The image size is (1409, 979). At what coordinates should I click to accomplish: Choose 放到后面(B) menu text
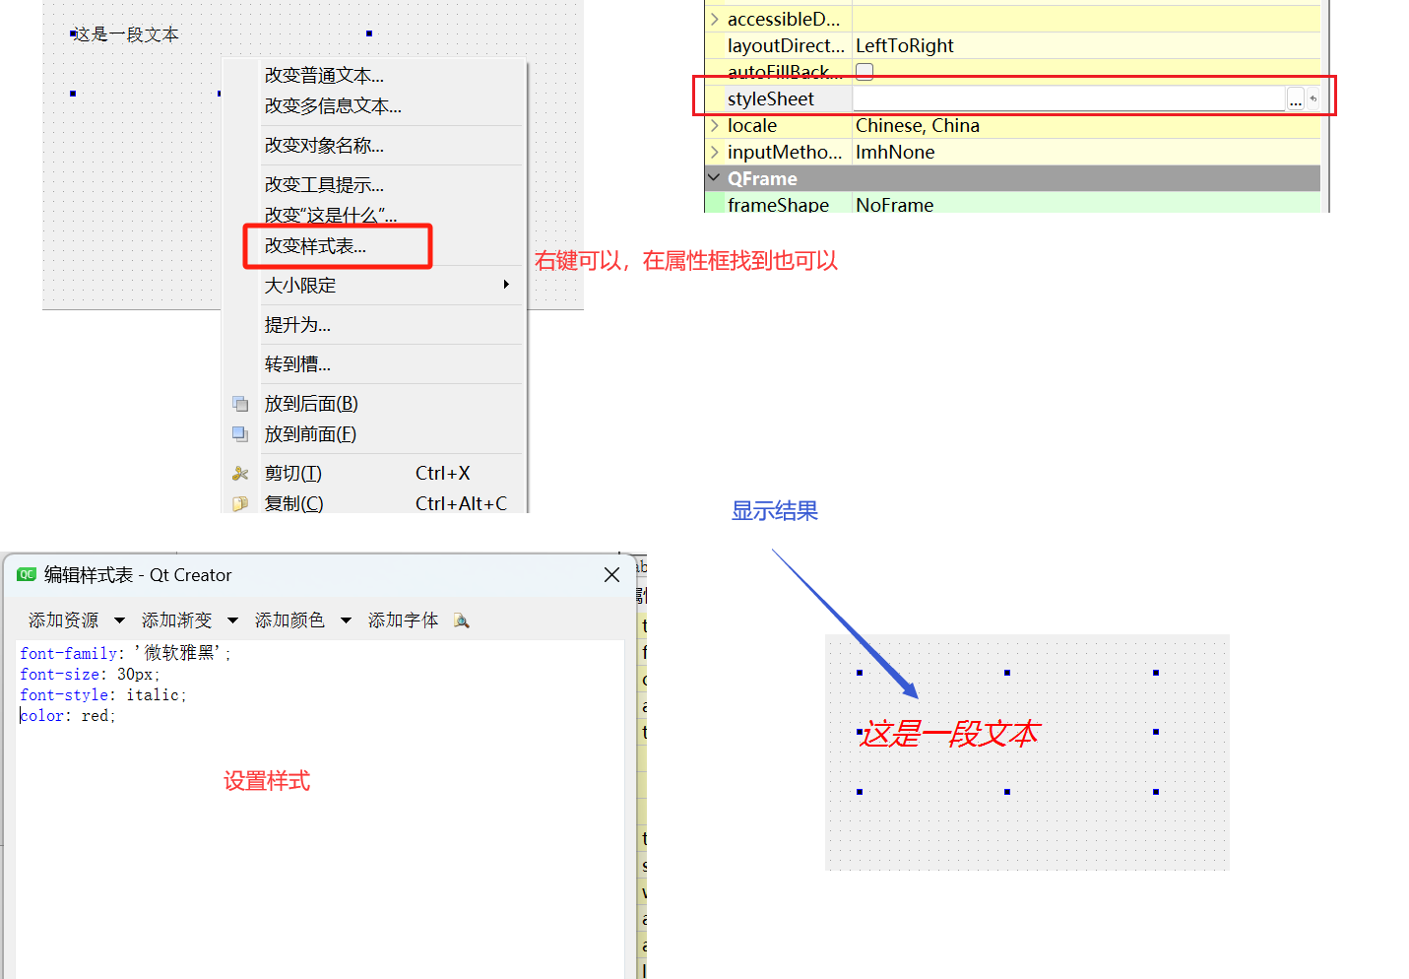coord(311,404)
